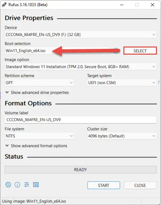Viewport: 161px width, 205px height.
Task: Click the START button
Action: [103, 185]
